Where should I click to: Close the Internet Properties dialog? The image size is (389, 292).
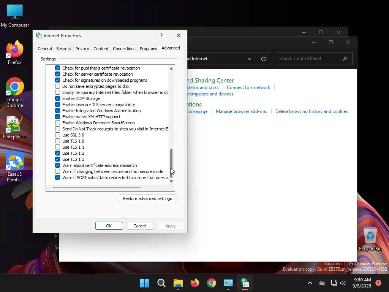click(x=179, y=35)
